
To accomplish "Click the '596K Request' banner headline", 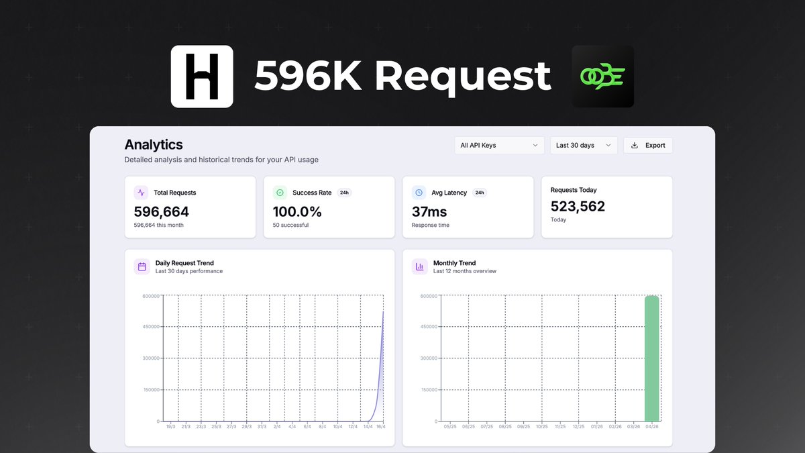I will [x=402, y=77].
